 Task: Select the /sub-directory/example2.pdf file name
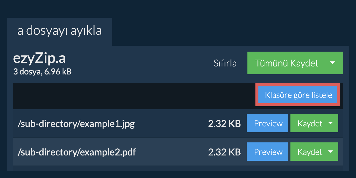point(77,152)
